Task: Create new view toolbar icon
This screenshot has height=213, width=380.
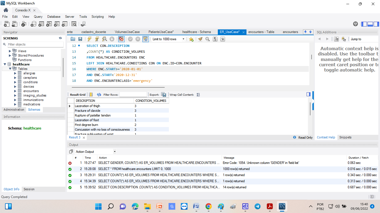Action: (49, 24)
